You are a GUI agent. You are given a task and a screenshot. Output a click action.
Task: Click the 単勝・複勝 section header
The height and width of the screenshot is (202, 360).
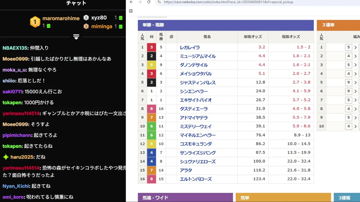(226, 25)
